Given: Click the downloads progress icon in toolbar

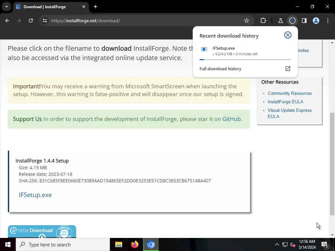Looking at the screenshot, I should point(292,21).
